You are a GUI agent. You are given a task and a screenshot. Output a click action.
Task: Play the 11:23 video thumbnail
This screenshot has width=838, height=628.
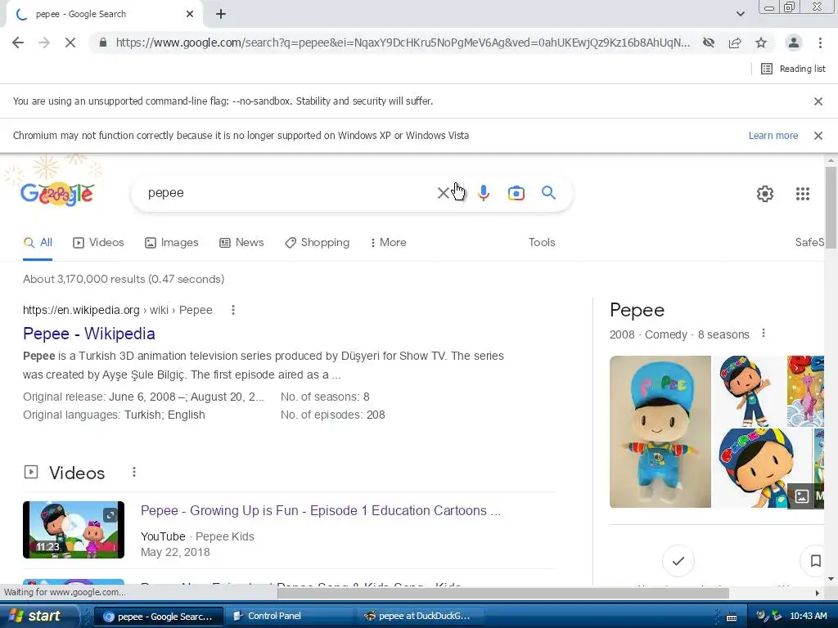[74, 530]
